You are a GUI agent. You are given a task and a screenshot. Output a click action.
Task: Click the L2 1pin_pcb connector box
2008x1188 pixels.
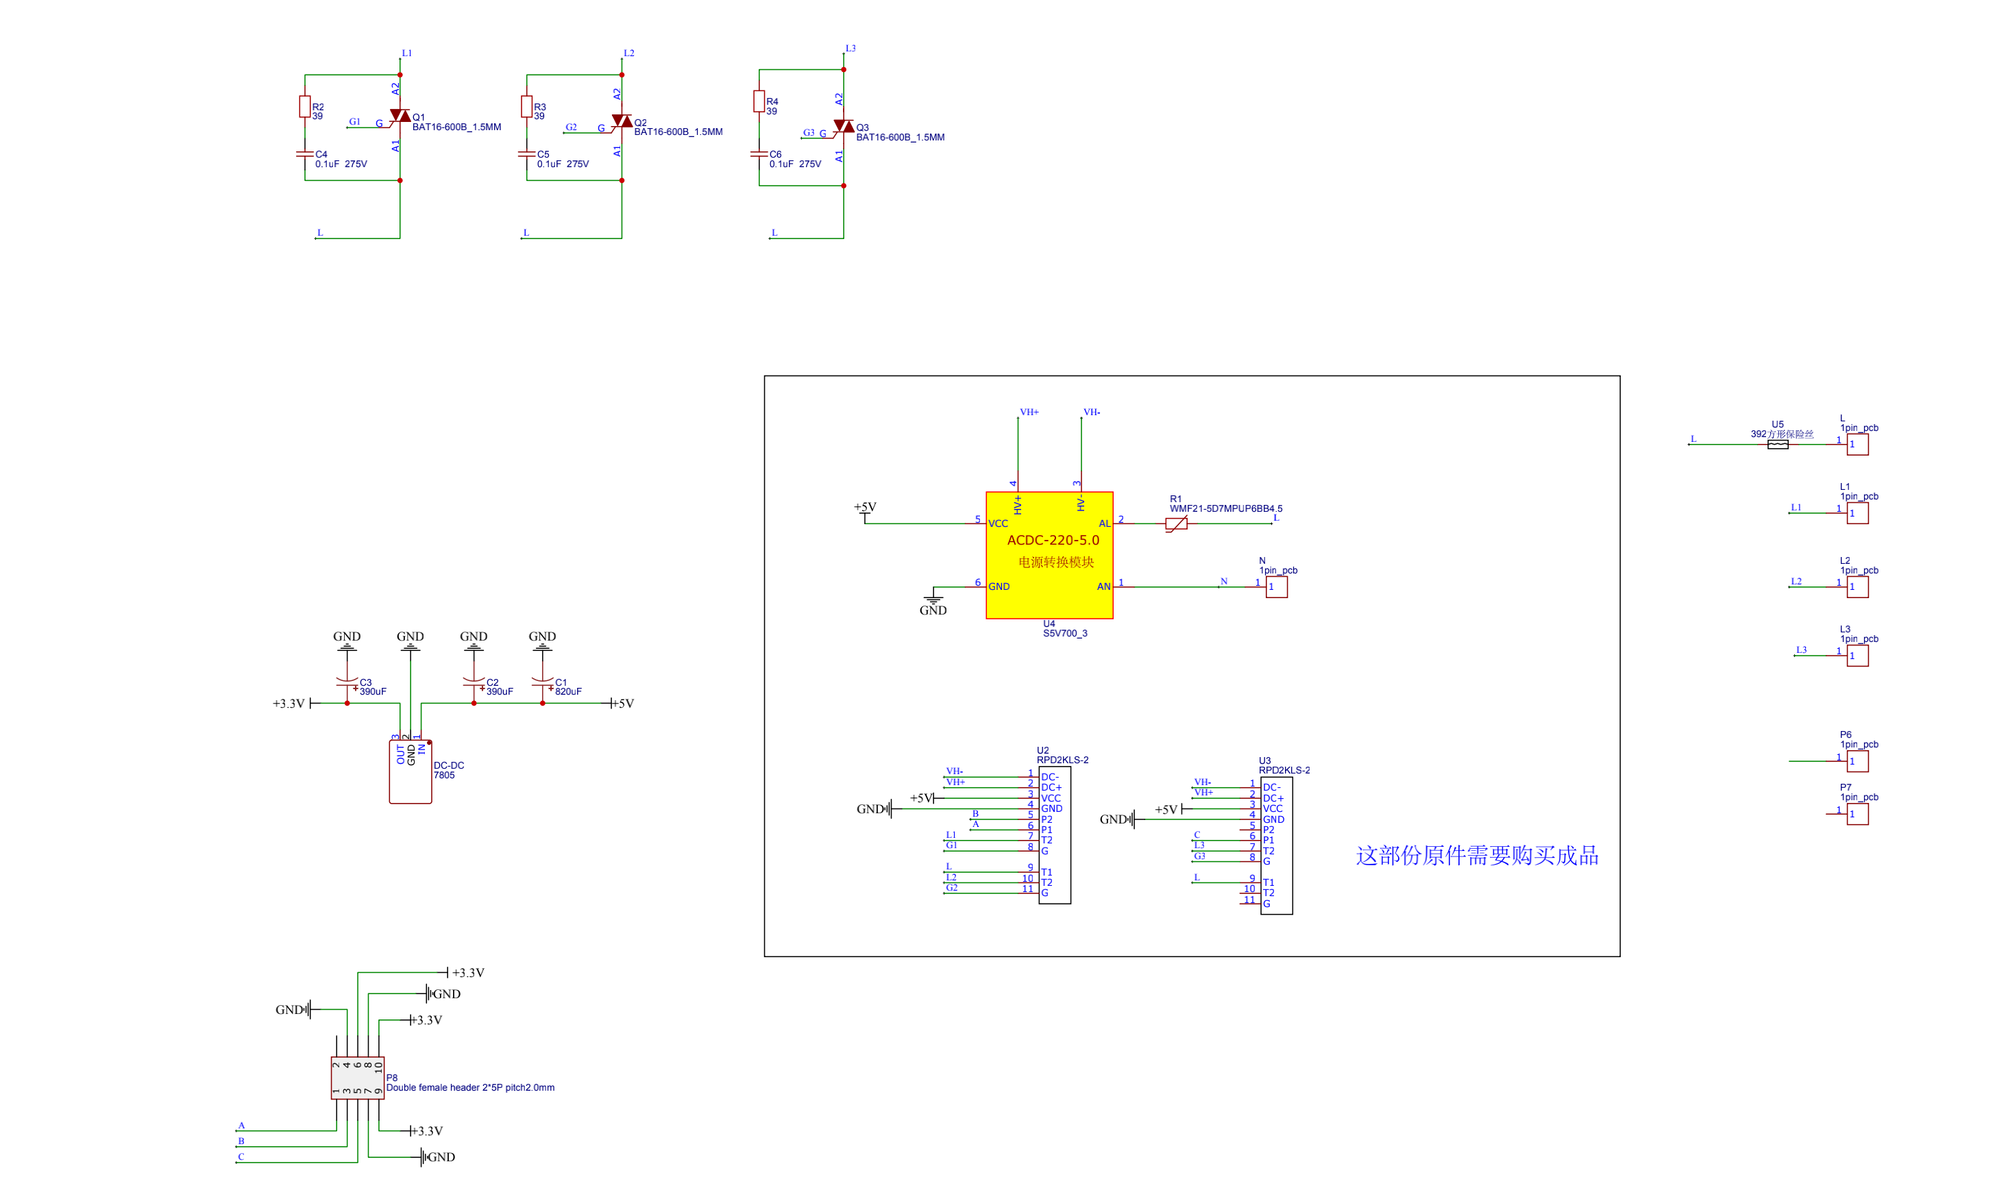click(x=1857, y=586)
